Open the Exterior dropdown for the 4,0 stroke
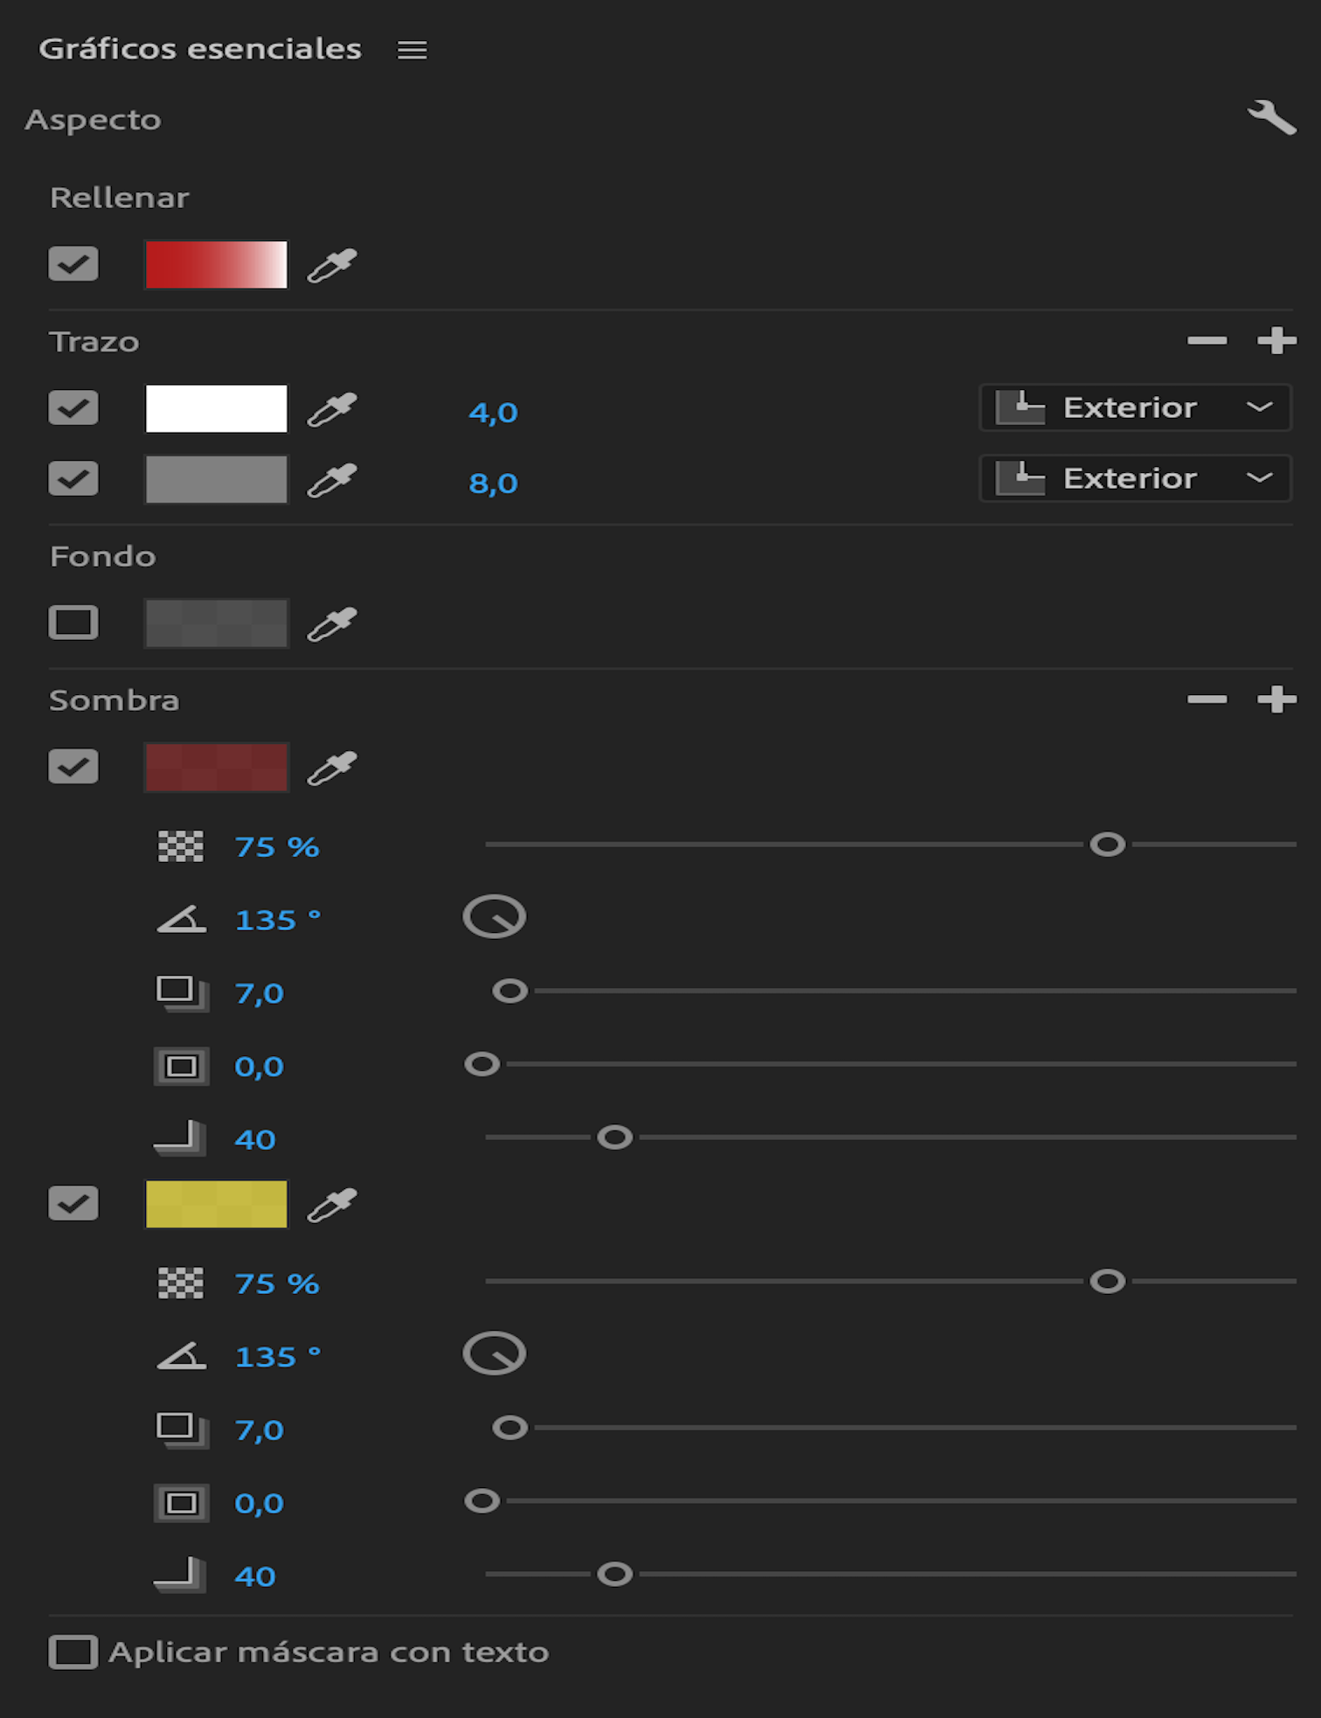The width and height of the screenshot is (1321, 1718). point(1135,407)
